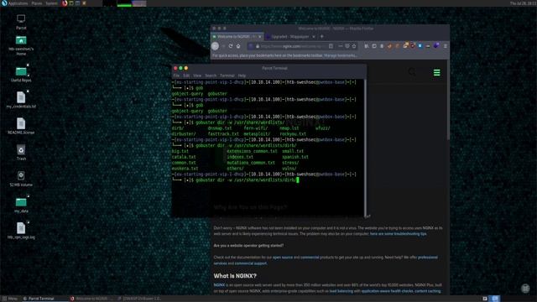Open the NGINX page green hamburger menu
This screenshot has height=302, width=537.
(436, 73)
